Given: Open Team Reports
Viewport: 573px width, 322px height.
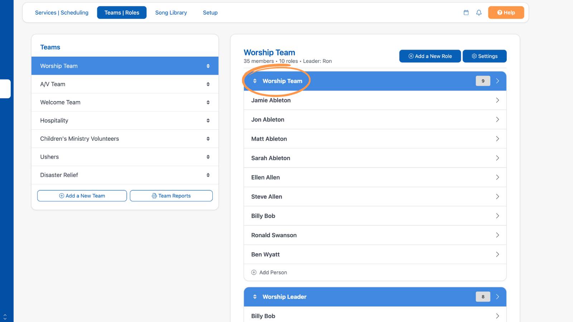Looking at the screenshot, I should 171,196.
